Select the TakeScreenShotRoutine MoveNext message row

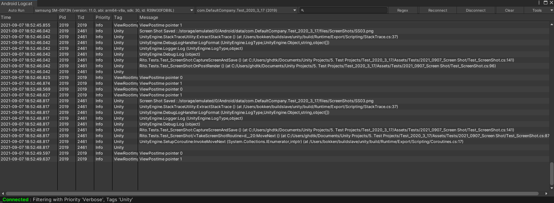(x=274, y=136)
